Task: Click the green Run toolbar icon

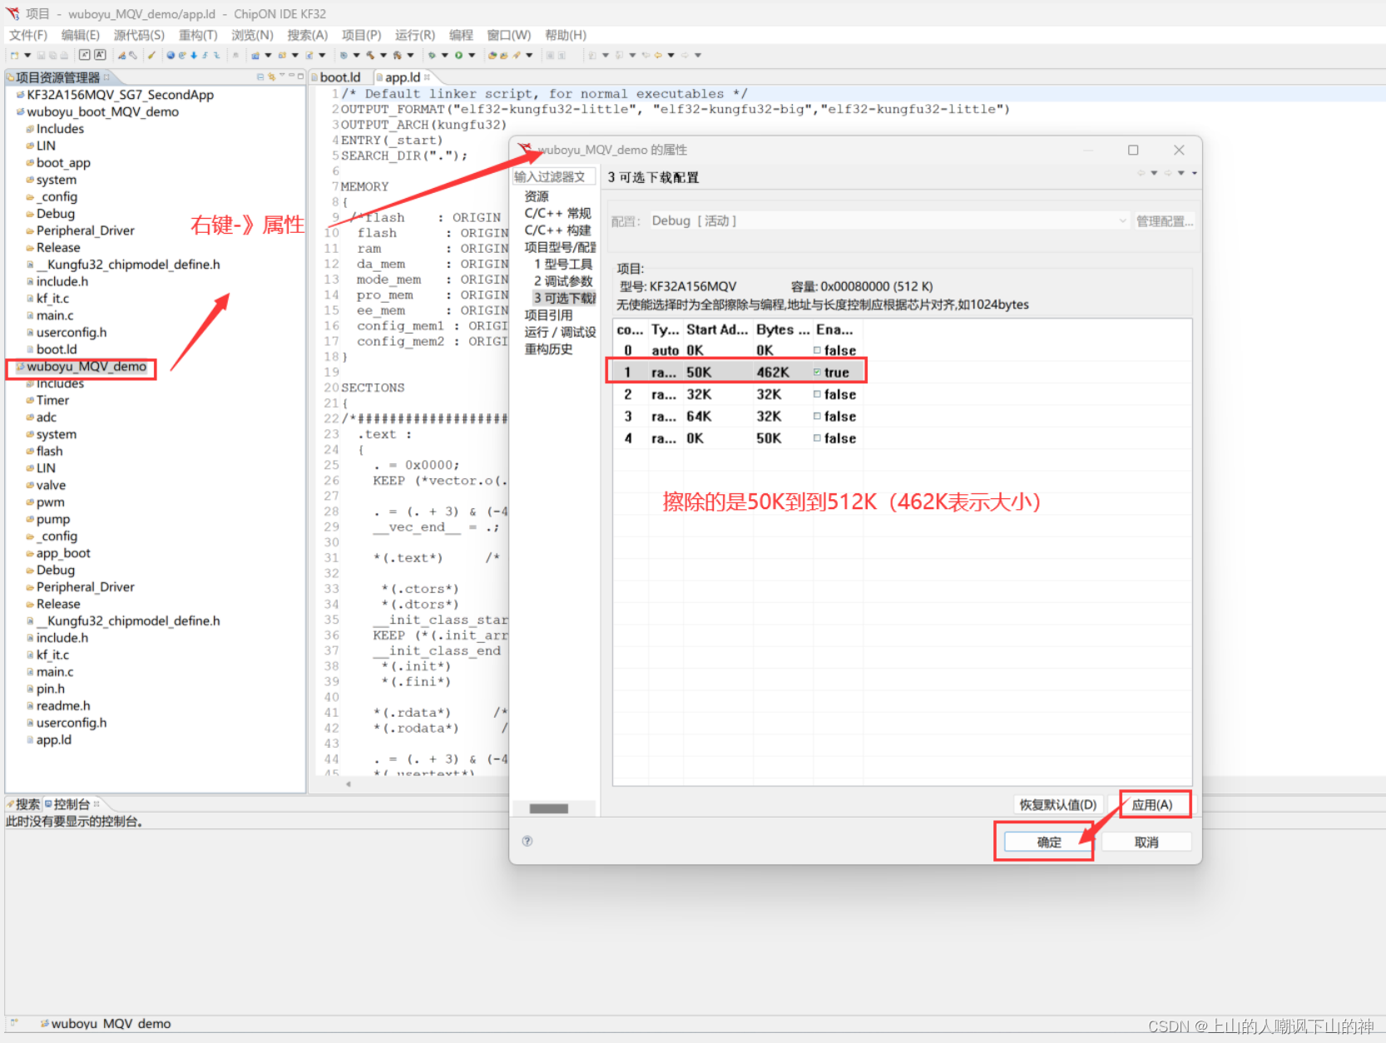Action: click(458, 56)
